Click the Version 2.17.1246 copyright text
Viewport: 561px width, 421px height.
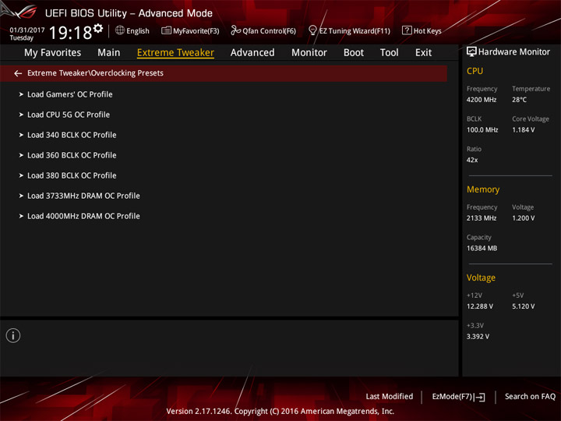[280, 412]
